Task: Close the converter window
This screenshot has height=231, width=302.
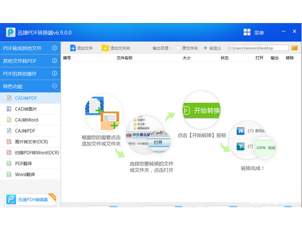Action: click(294, 31)
